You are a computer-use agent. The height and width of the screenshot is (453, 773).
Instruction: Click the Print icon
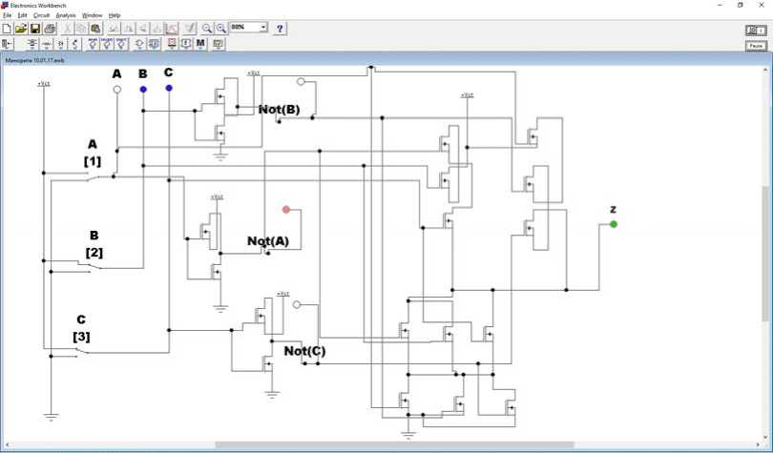(x=50, y=29)
